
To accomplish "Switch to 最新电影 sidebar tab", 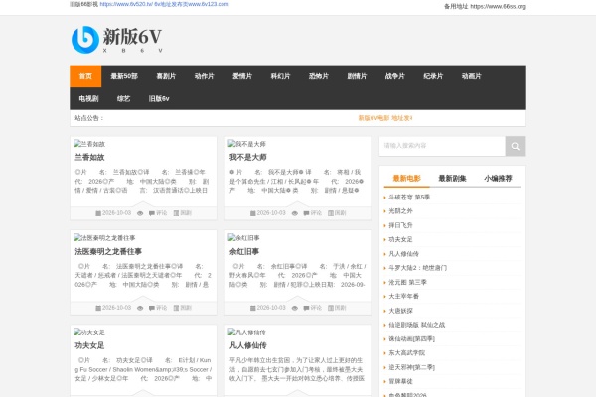I will point(406,179).
